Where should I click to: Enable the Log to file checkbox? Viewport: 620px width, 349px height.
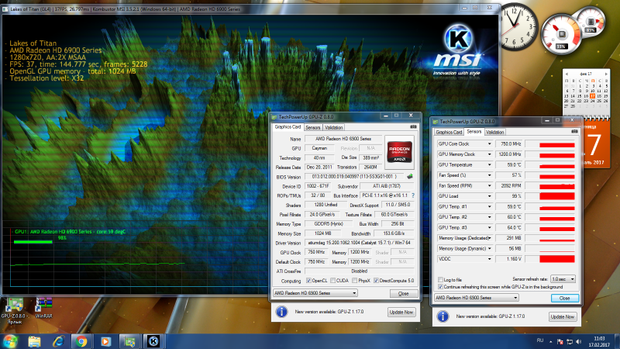pyautogui.click(x=441, y=279)
